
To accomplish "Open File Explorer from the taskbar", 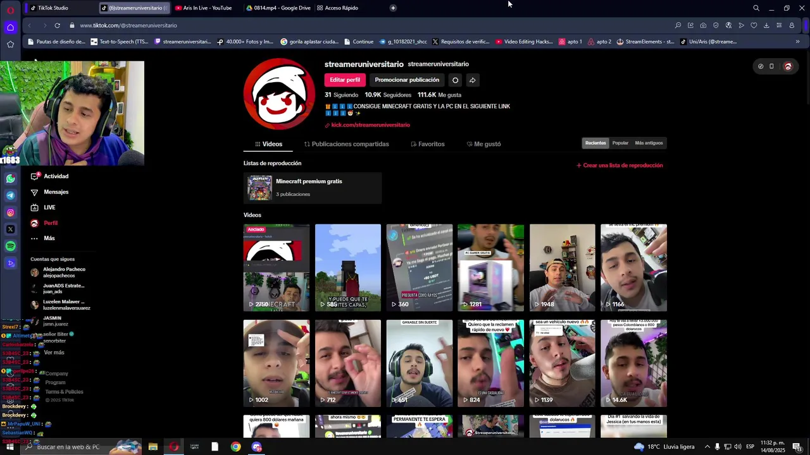I will point(153,447).
